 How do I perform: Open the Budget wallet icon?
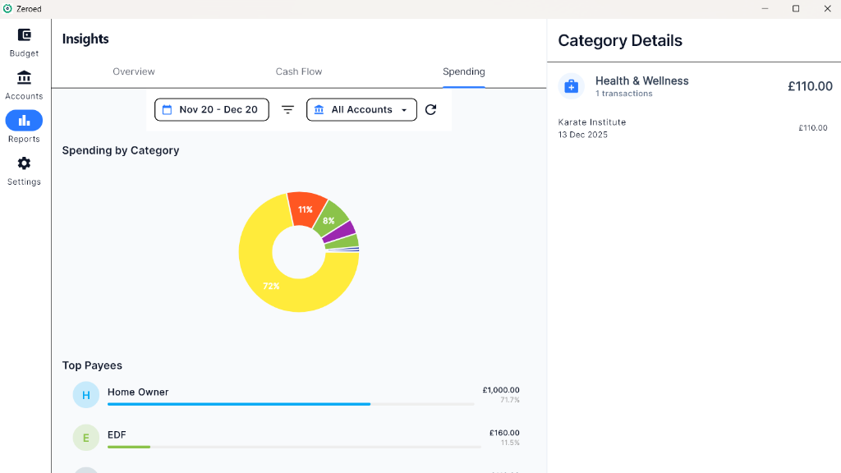click(24, 35)
